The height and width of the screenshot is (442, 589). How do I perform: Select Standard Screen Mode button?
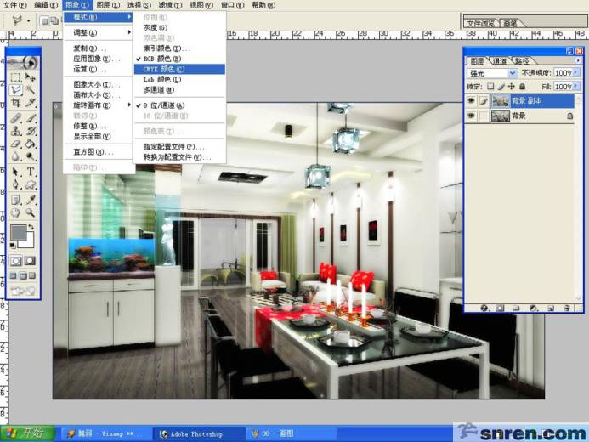tap(14, 275)
